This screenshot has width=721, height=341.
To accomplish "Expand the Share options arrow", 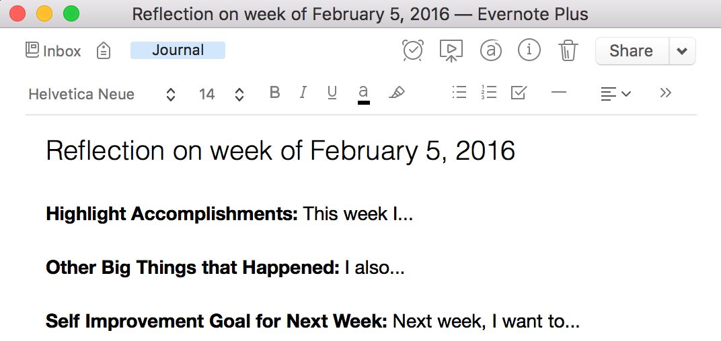I will coord(682,51).
